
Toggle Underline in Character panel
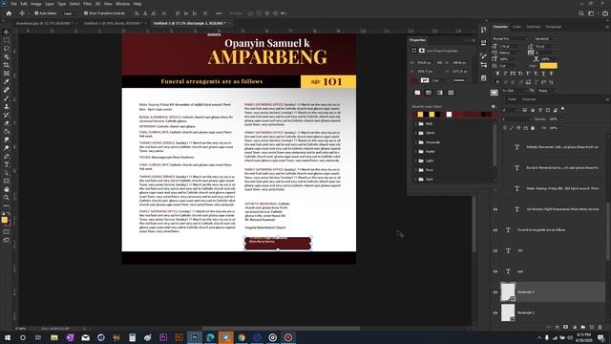[543, 74]
